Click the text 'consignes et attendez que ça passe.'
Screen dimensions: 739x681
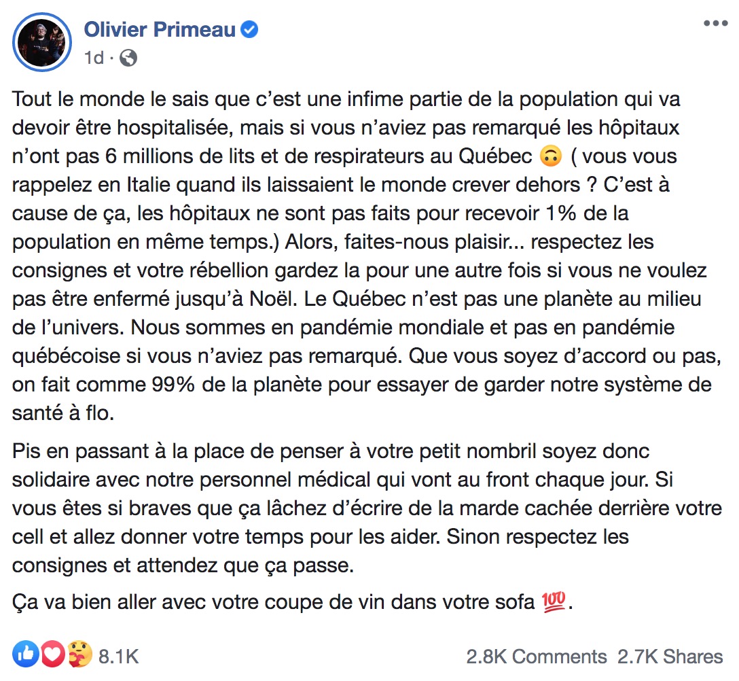pos(183,565)
